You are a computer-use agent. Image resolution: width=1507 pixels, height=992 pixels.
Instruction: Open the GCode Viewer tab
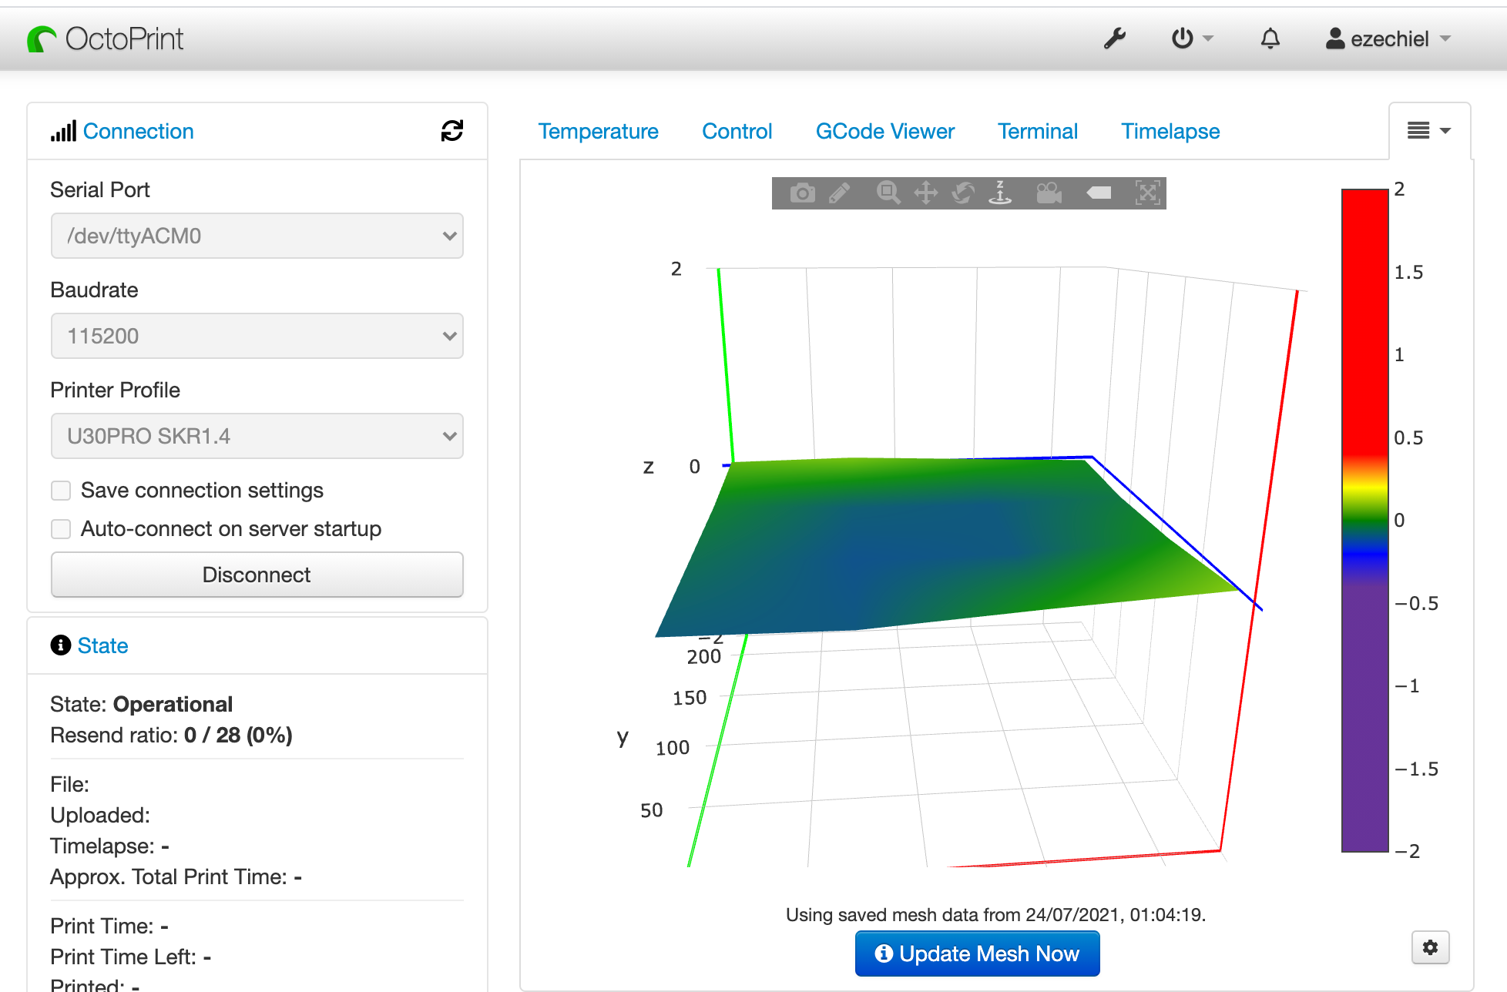884,132
